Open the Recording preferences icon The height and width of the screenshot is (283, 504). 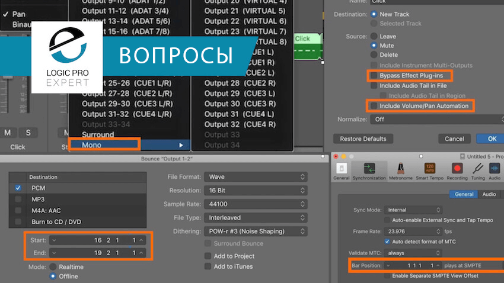point(457,171)
